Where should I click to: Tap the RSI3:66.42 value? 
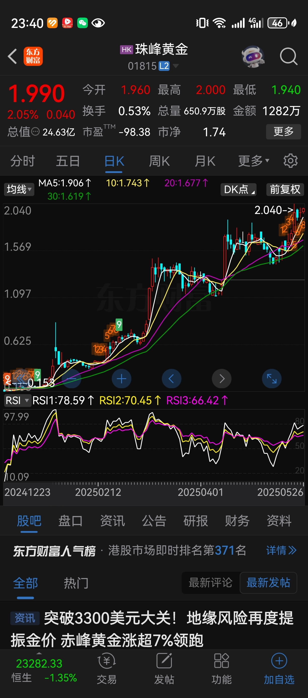(x=197, y=400)
